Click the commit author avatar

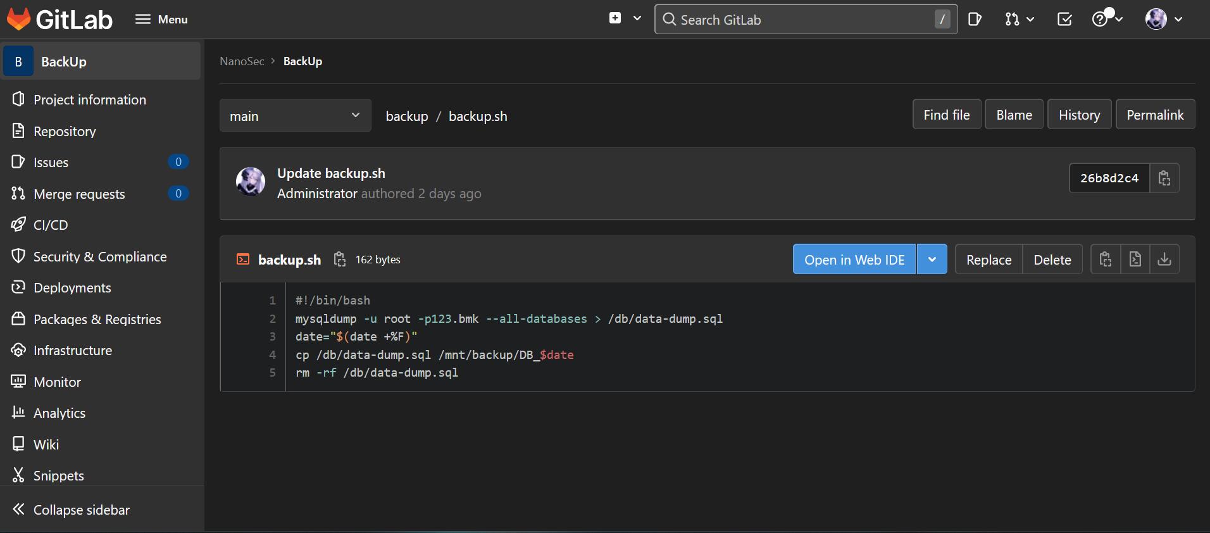251,182
